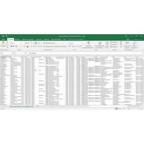Toggle Italic (К) formatting

click(14, 46)
